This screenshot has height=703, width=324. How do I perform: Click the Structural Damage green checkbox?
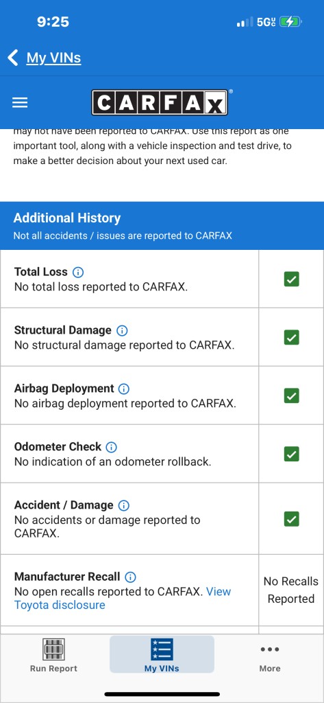pos(291,338)
